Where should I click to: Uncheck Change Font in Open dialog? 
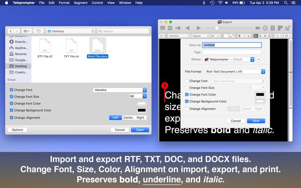(12, 90)
